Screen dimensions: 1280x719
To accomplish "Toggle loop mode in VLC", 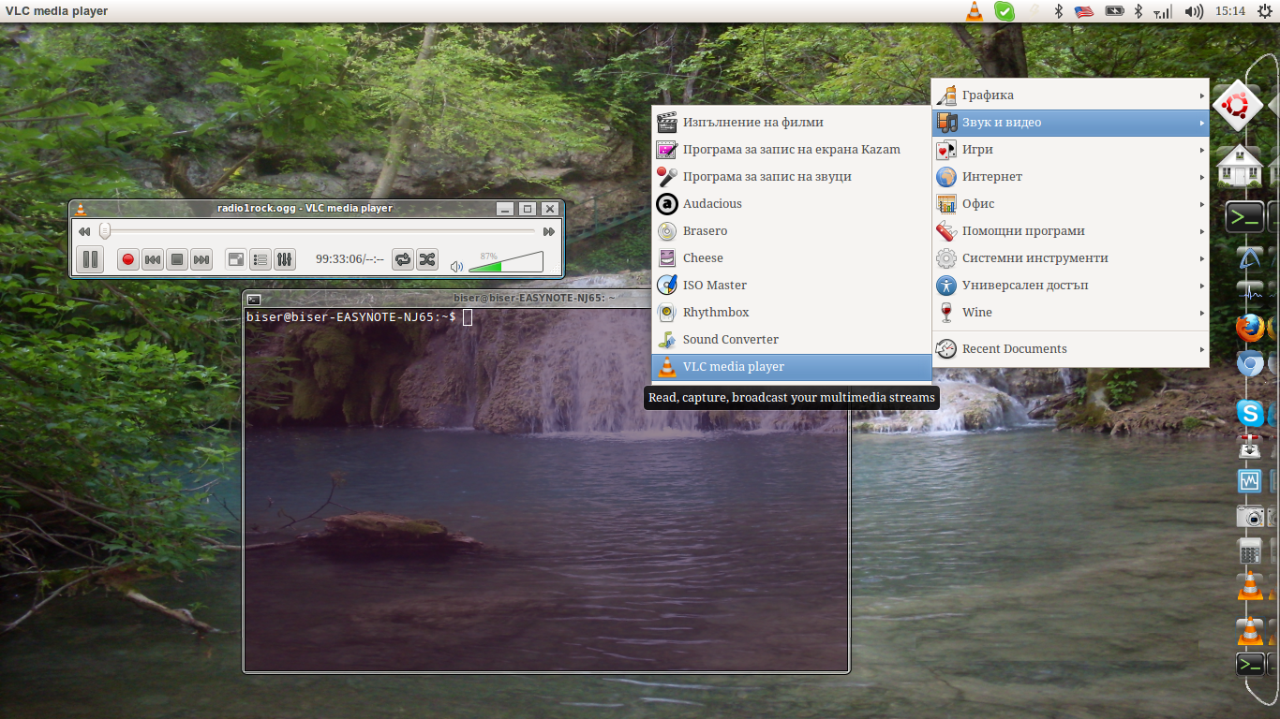I will [403, 259].
